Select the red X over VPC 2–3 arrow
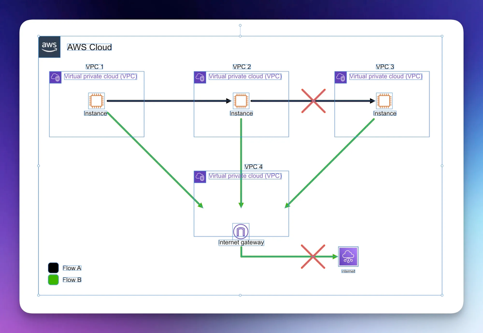 click(x=313, y=101)
